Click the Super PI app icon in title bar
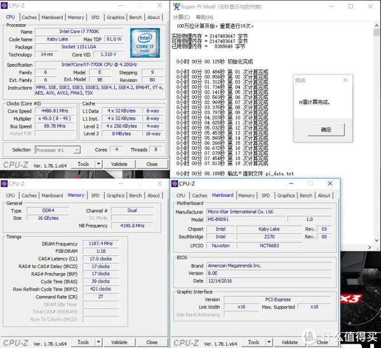 pos(177,6)
